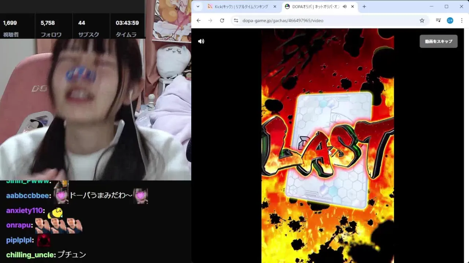Click the ドーパうまみだわ chat message
Screen dimensions: 469x263
click(101, 196)
